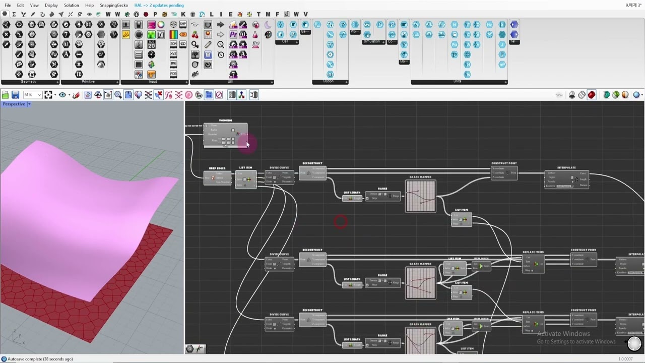Open the 61% zoom level dropdown
The width and height of the screenshot is (645, 363).
click(32, 95)
